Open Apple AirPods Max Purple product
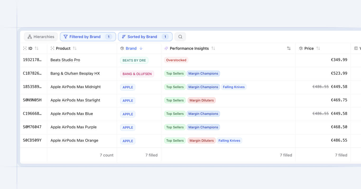The height and width of the screenshot is (189, 361). pos(73,127)
